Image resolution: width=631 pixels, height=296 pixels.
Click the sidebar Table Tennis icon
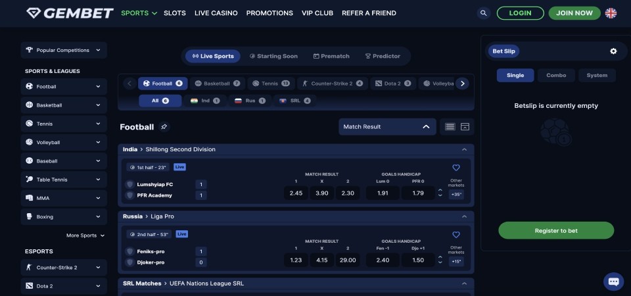pos(30,179)
